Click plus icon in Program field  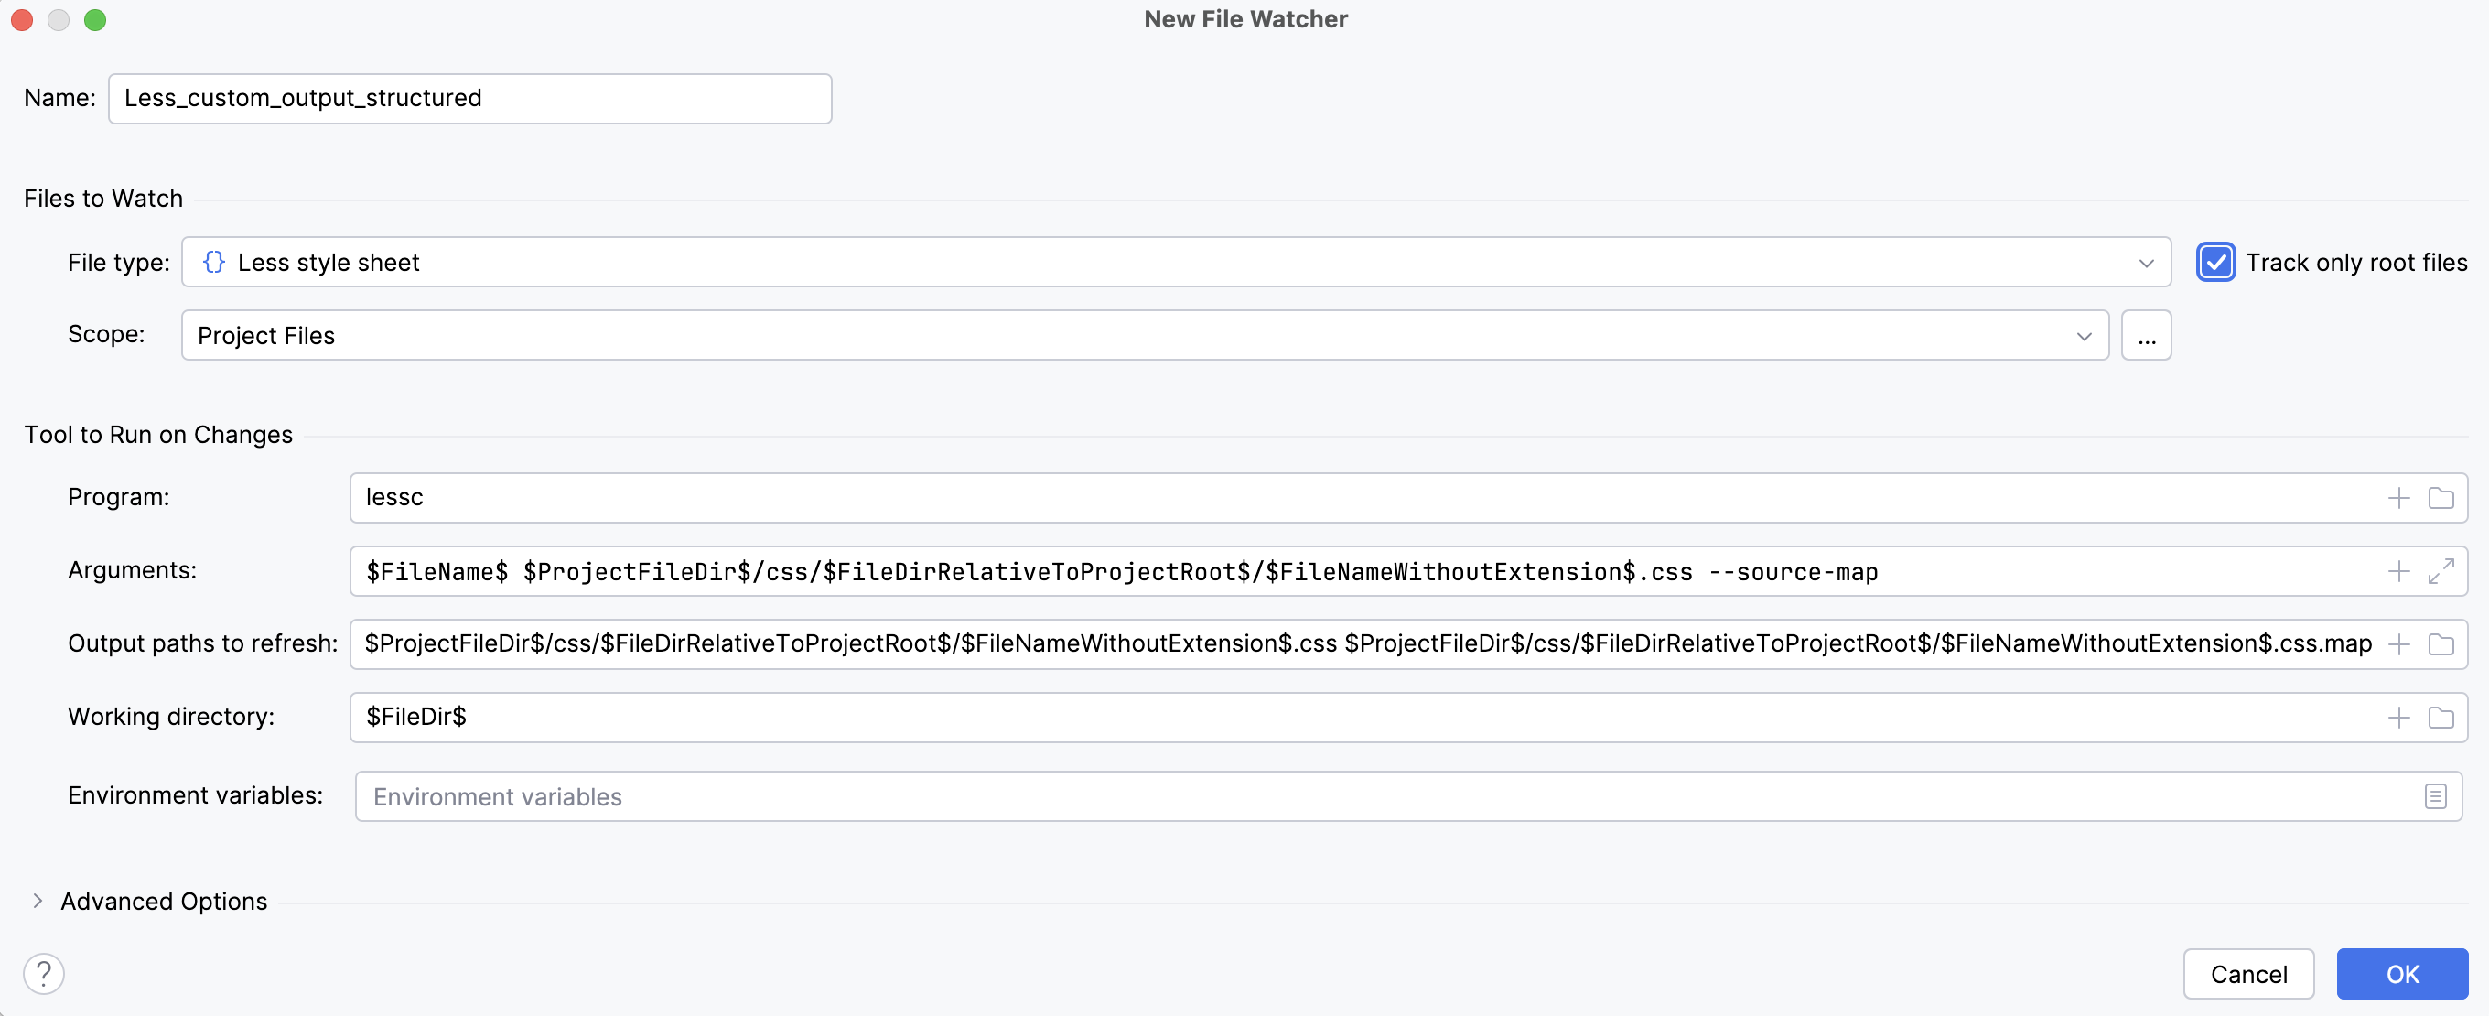[x=2398, y=498]
